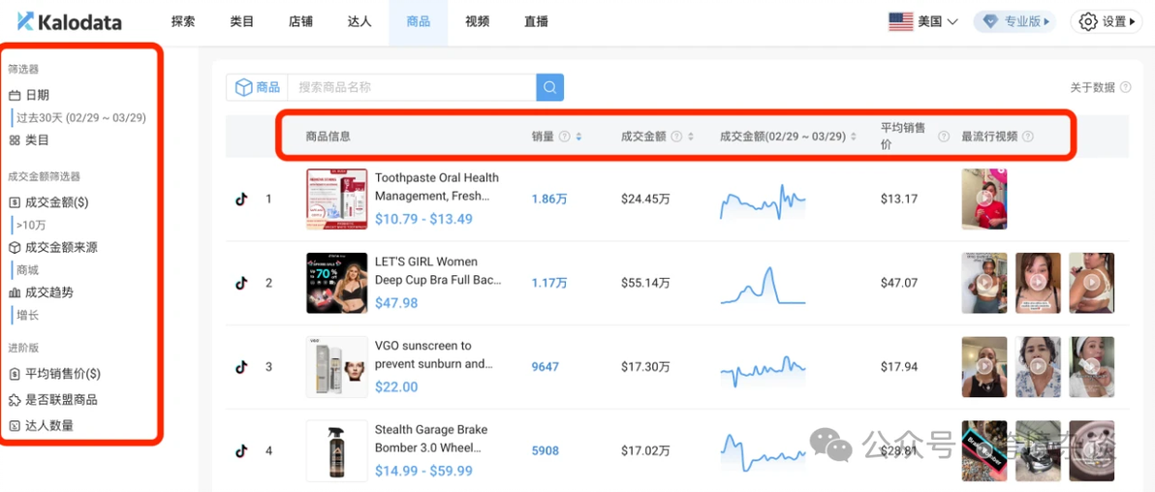This screenshot has height=492, width=1155.
Task: Expand the 成交金额($) filter
Action: pyautogui.click(x=56, y=202)
